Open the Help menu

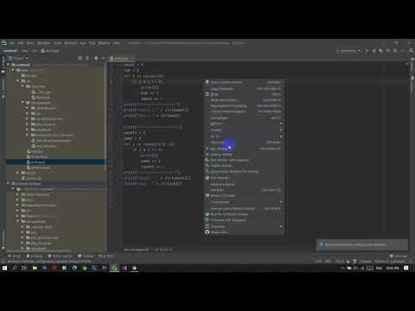(117, 43)
